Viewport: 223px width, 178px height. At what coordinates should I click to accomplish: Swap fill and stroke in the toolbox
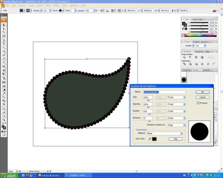[5, 123]
